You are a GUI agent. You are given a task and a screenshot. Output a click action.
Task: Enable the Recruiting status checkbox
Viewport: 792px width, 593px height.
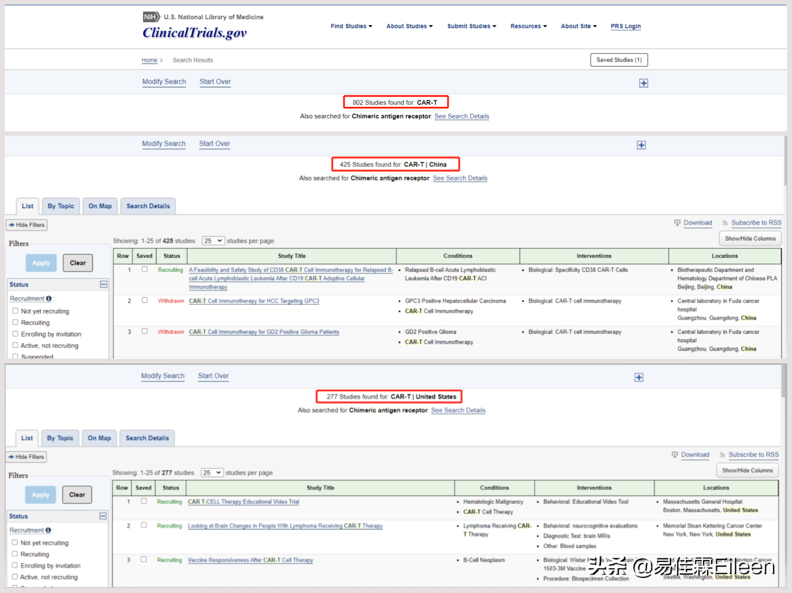(x=15, y=323)
